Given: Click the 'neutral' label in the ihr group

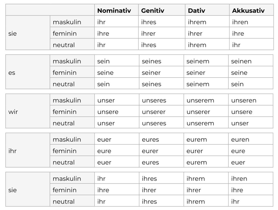Looking at the screenshot, I should coord(64,162).
